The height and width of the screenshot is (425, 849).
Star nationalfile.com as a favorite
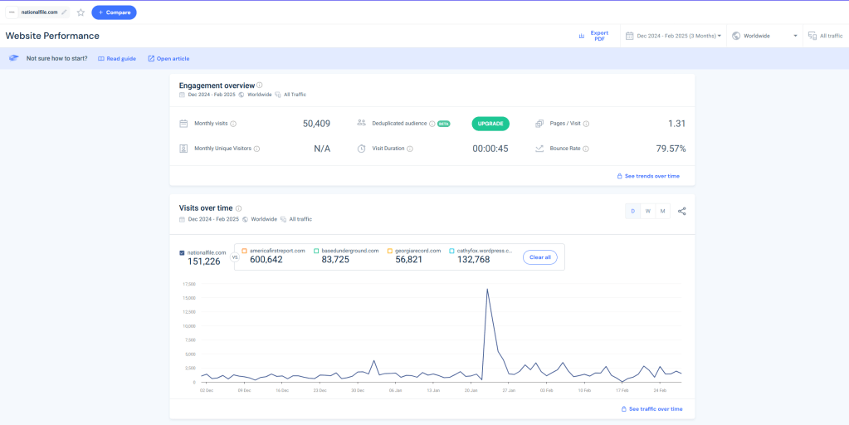pyautogui.click(x=81, y=12)
